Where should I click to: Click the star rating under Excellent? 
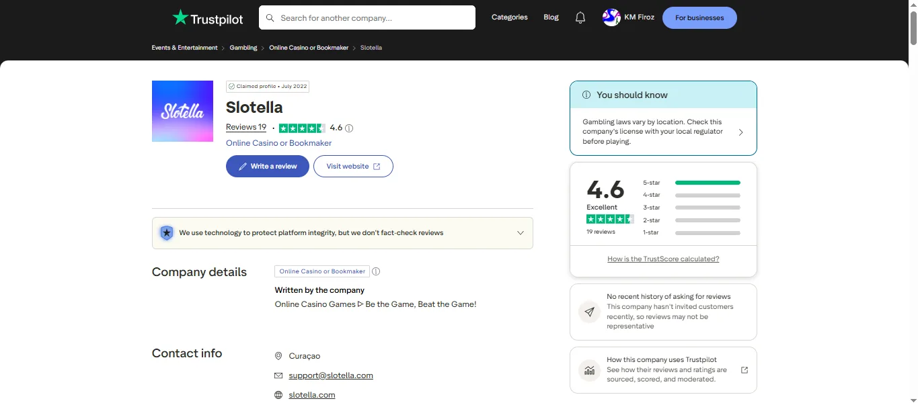[x=610, y=219]
